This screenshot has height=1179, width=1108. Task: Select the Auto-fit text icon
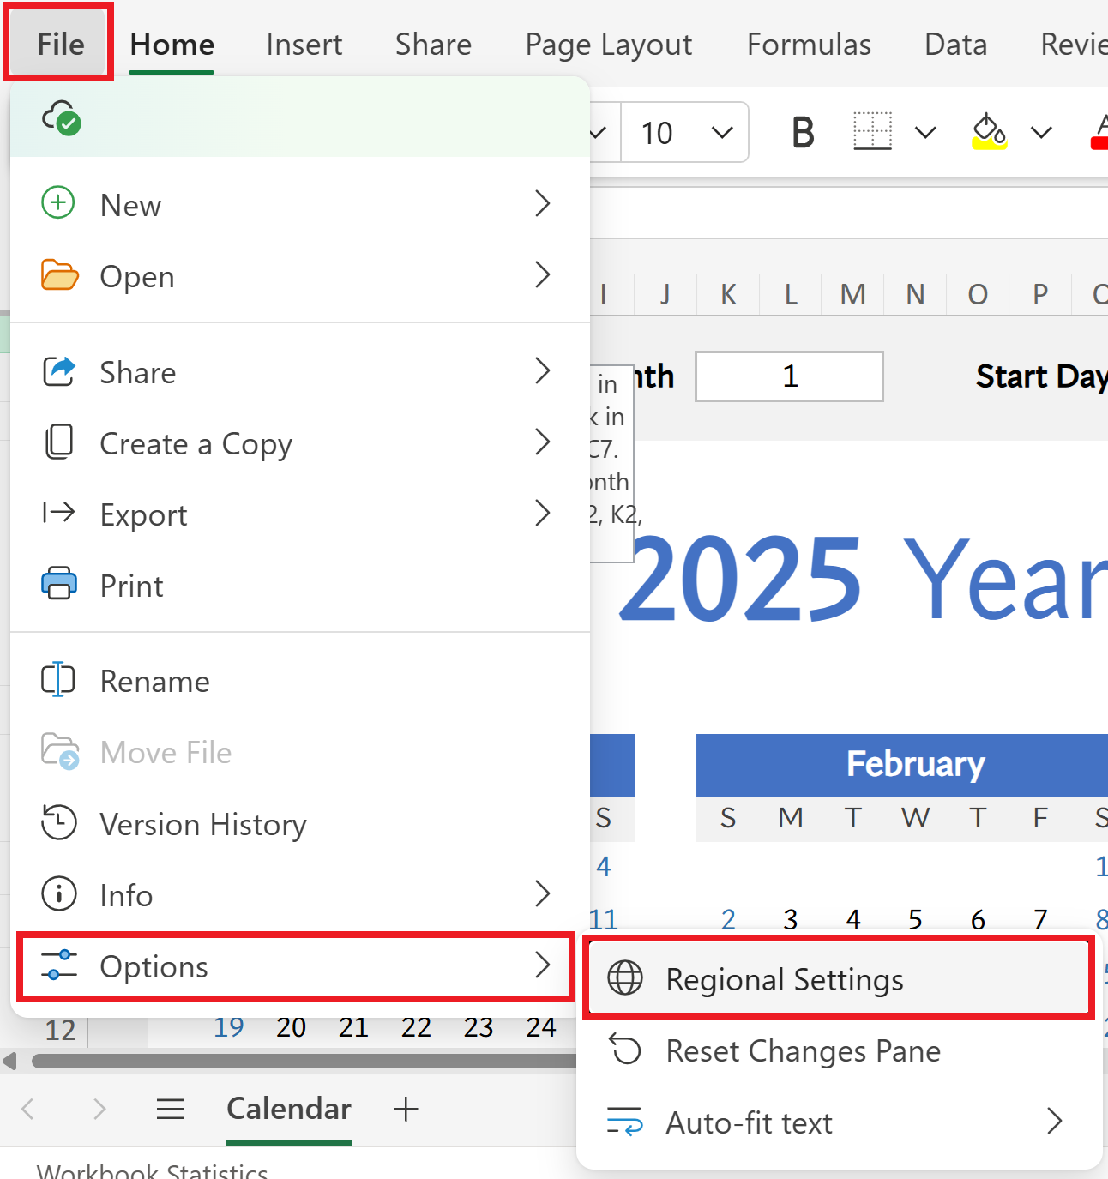point(625,1122)
